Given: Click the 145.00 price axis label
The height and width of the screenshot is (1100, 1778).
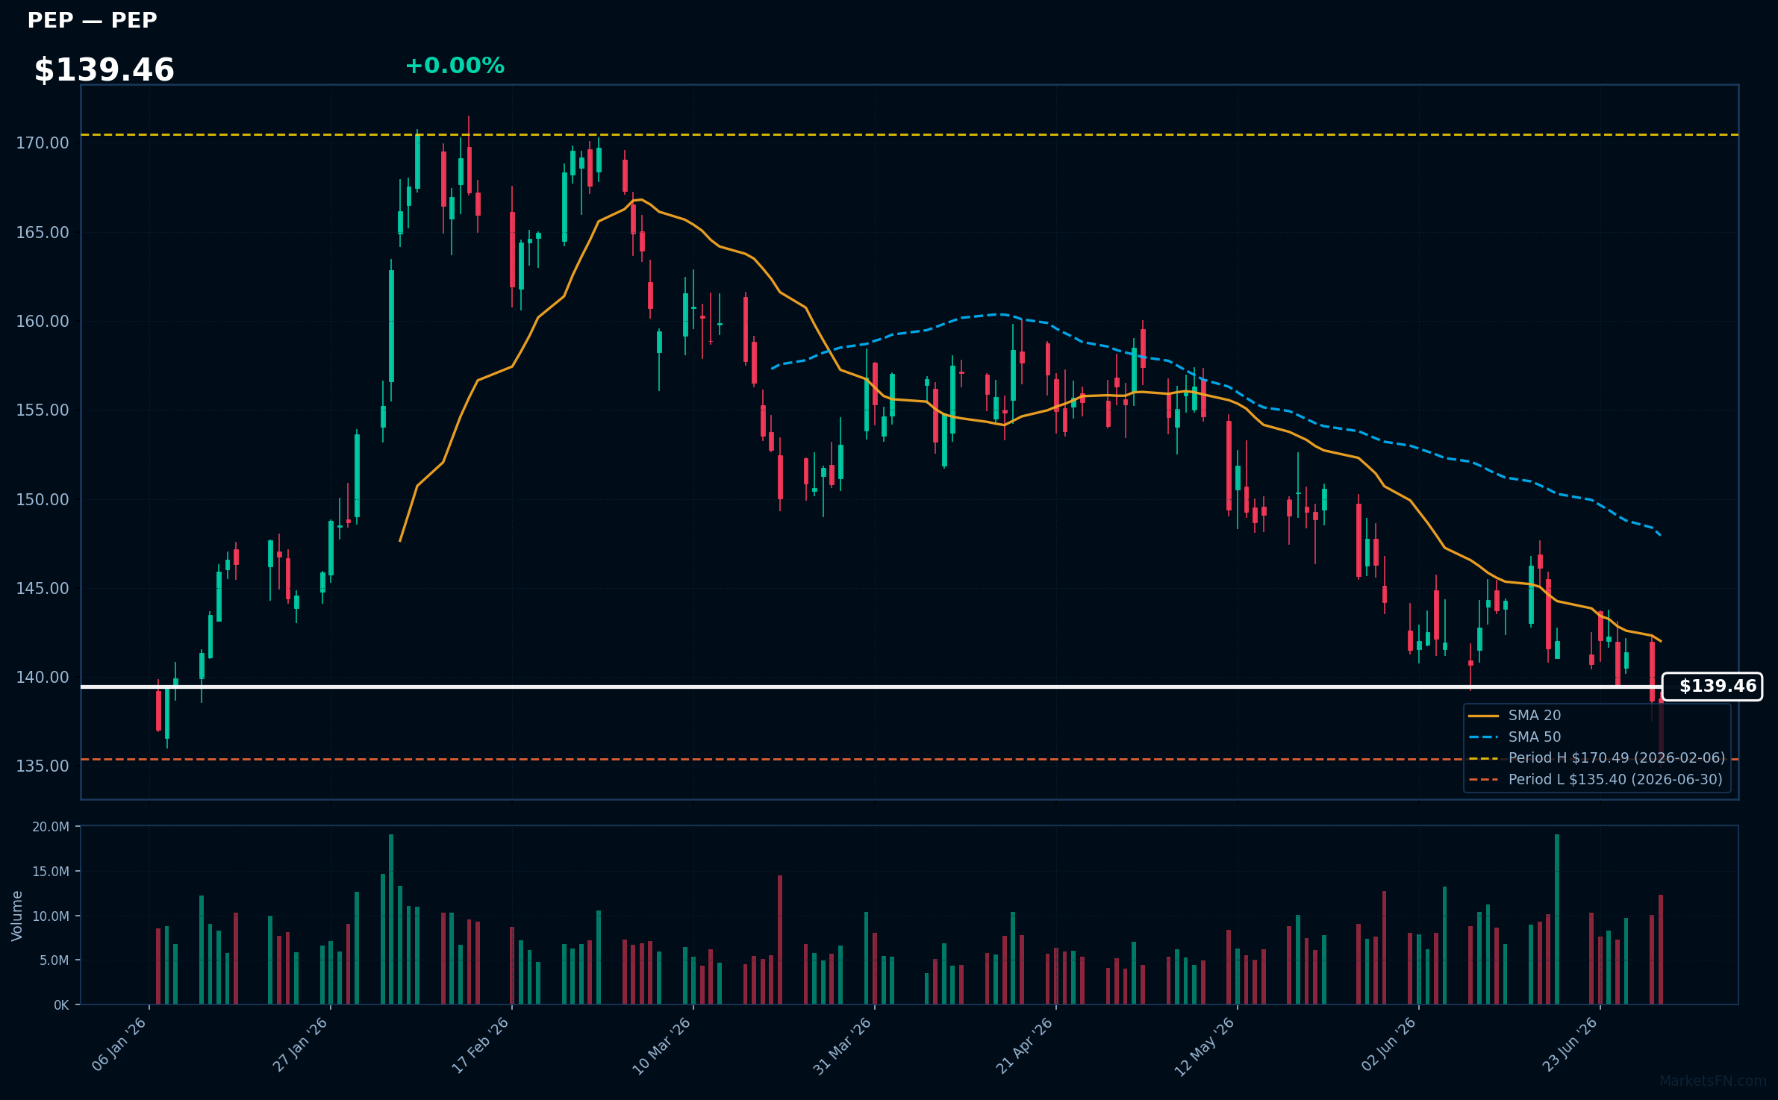Looking at the screenshot, I should click(x=43, y=588).
